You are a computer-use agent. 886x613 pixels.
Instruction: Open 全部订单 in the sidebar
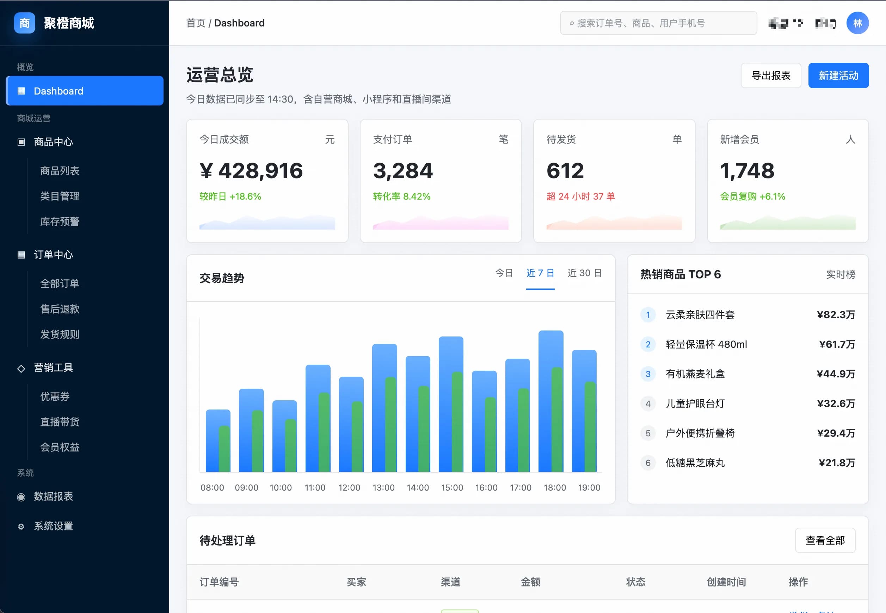click(x=60, y=284)
